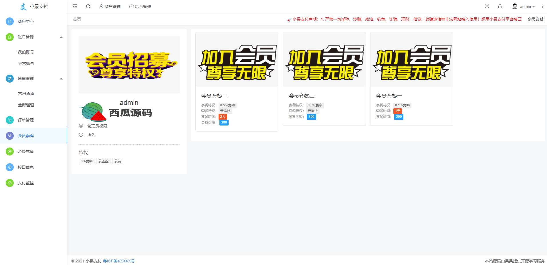This screenshot has width=547, height=265.
Task: Click the 会员套餐一 title
Action: pos(389,96)
